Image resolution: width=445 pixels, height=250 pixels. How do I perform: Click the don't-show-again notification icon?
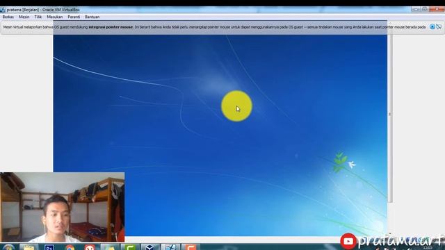pyautogui.click(x=439, y=26)
